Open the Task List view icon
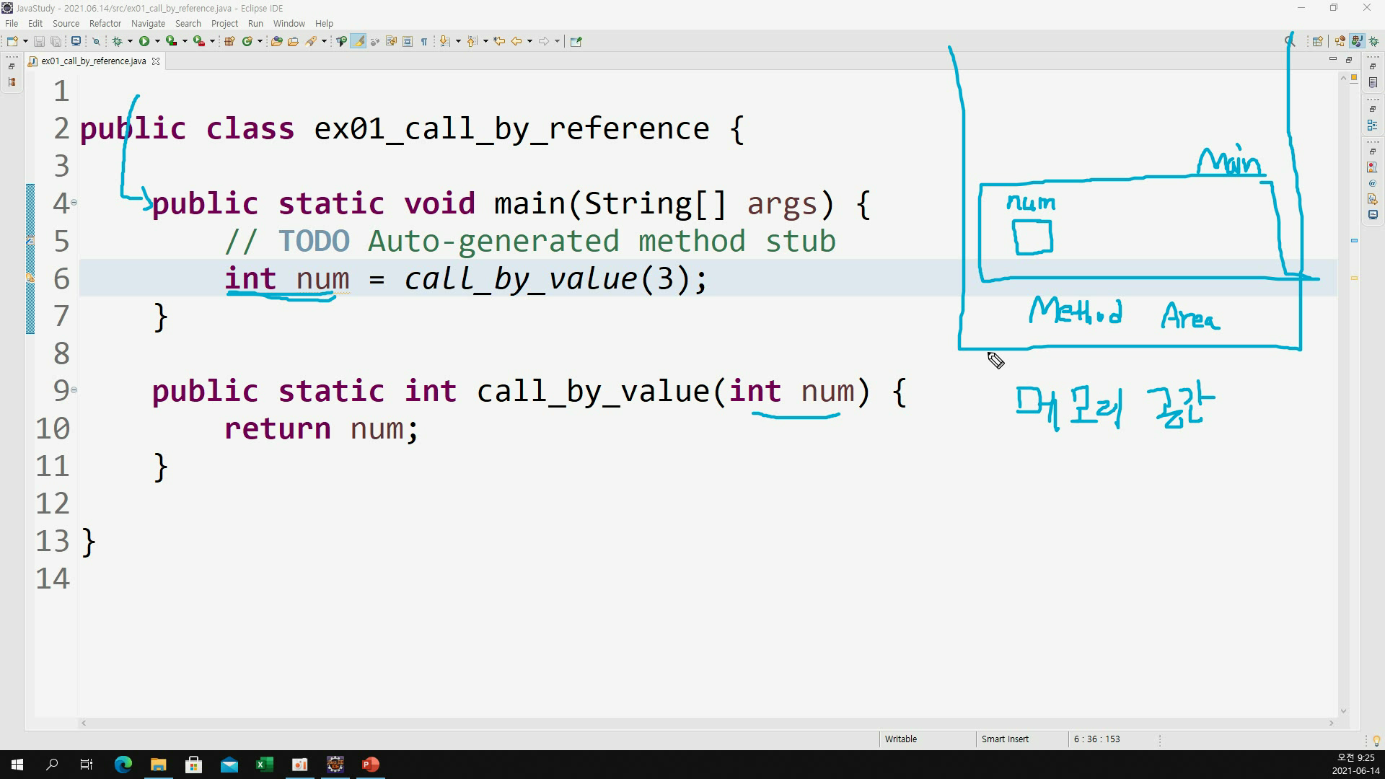This screenshot has height=779, width=1385. tap(1373, 83)
